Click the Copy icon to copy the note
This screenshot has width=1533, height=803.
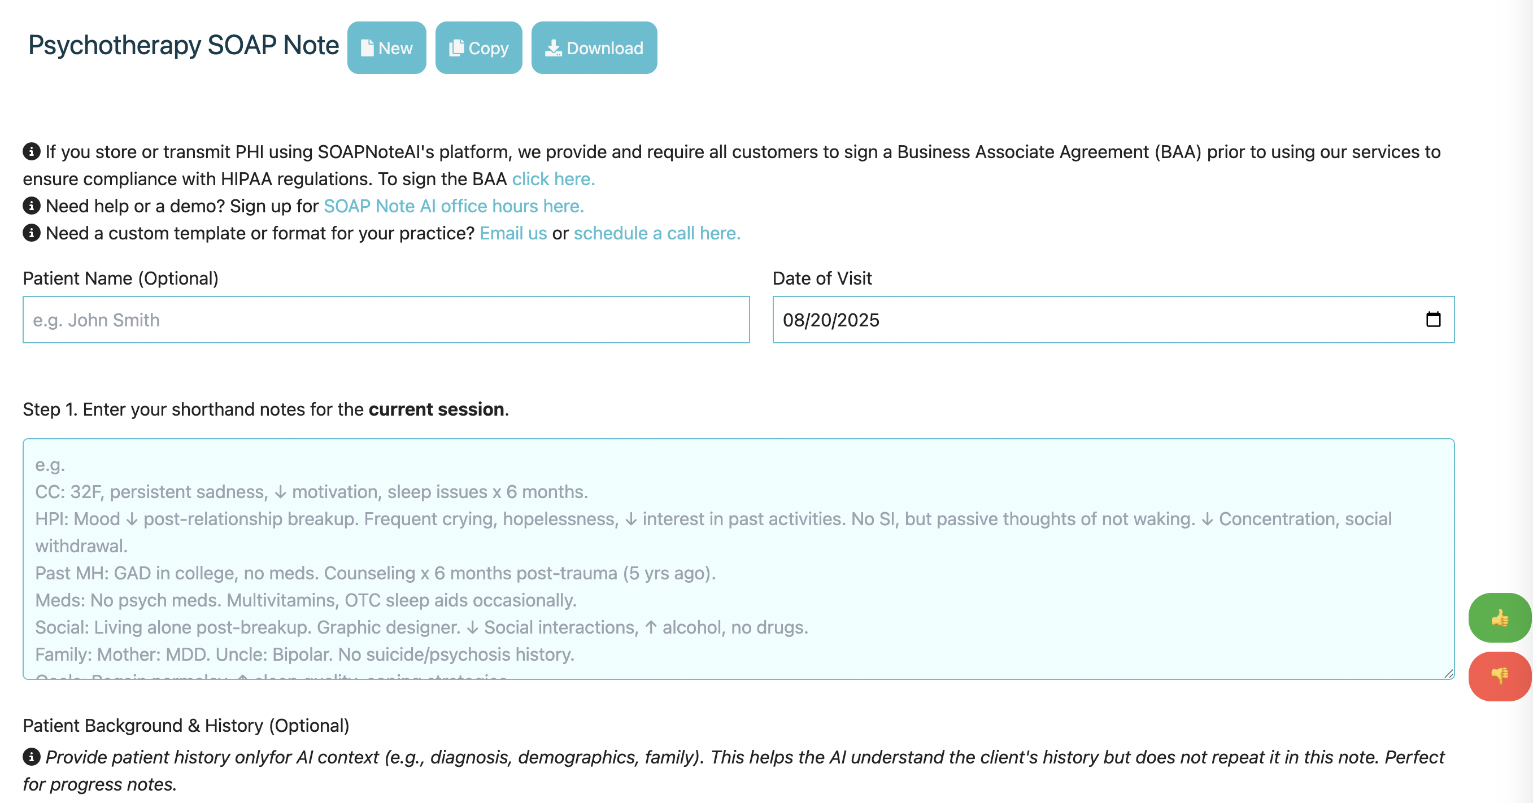pyautogui.click(x=457, y=47)
